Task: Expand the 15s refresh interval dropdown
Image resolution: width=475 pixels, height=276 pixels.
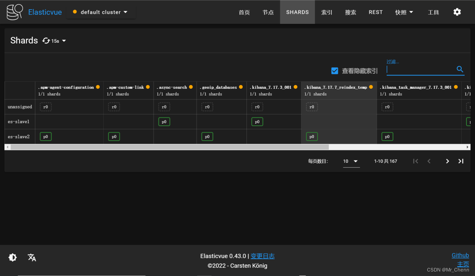Action: click(59, 41)
